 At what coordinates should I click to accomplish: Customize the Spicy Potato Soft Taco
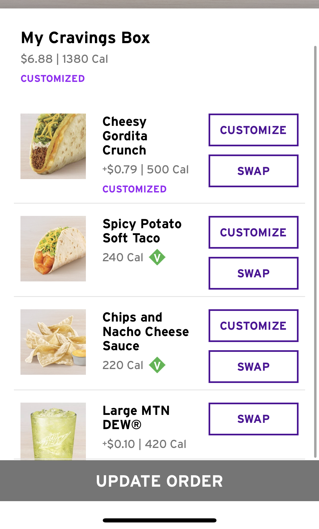[253, 232]
